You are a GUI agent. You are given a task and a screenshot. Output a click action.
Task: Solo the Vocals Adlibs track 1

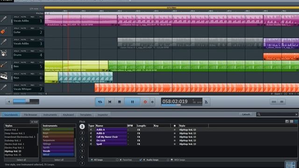[16, 17]
